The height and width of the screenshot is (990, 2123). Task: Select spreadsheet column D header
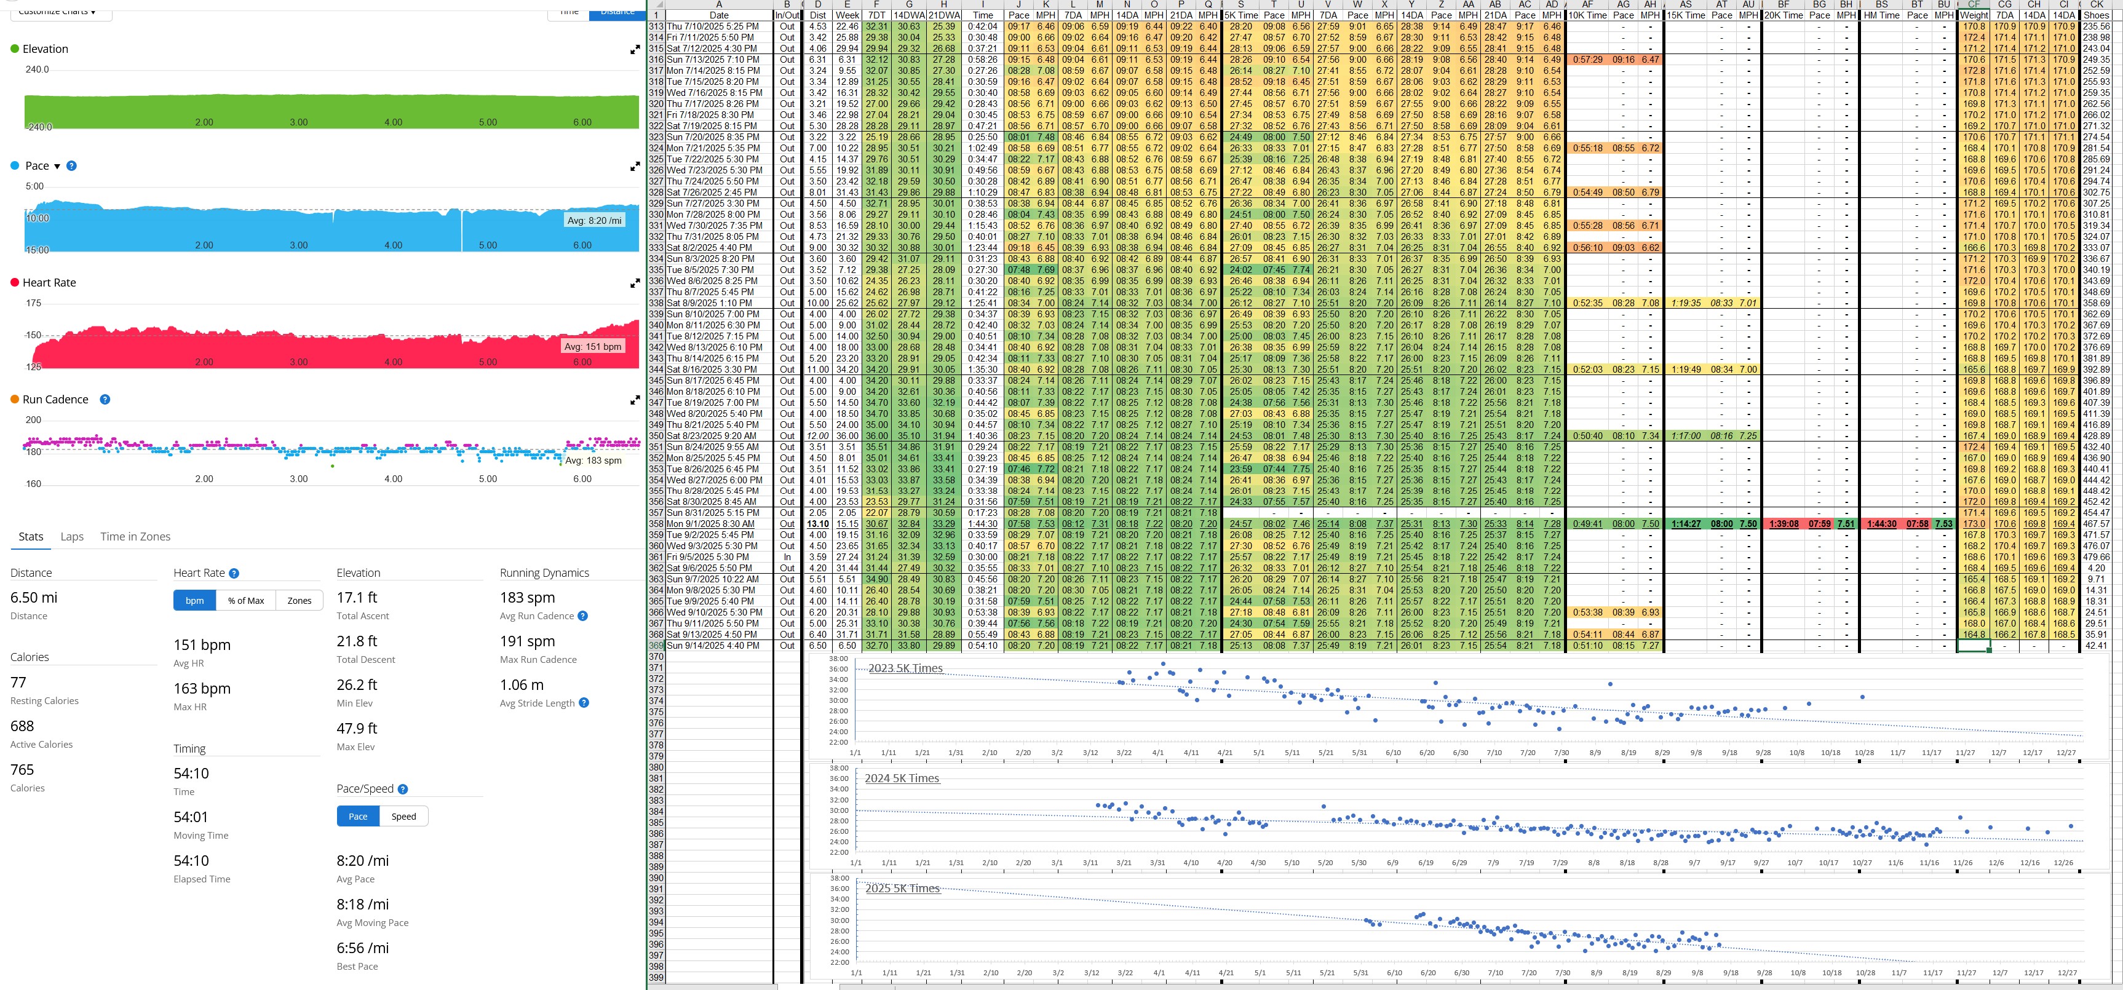pyautogui.click(x=817, y=4)
